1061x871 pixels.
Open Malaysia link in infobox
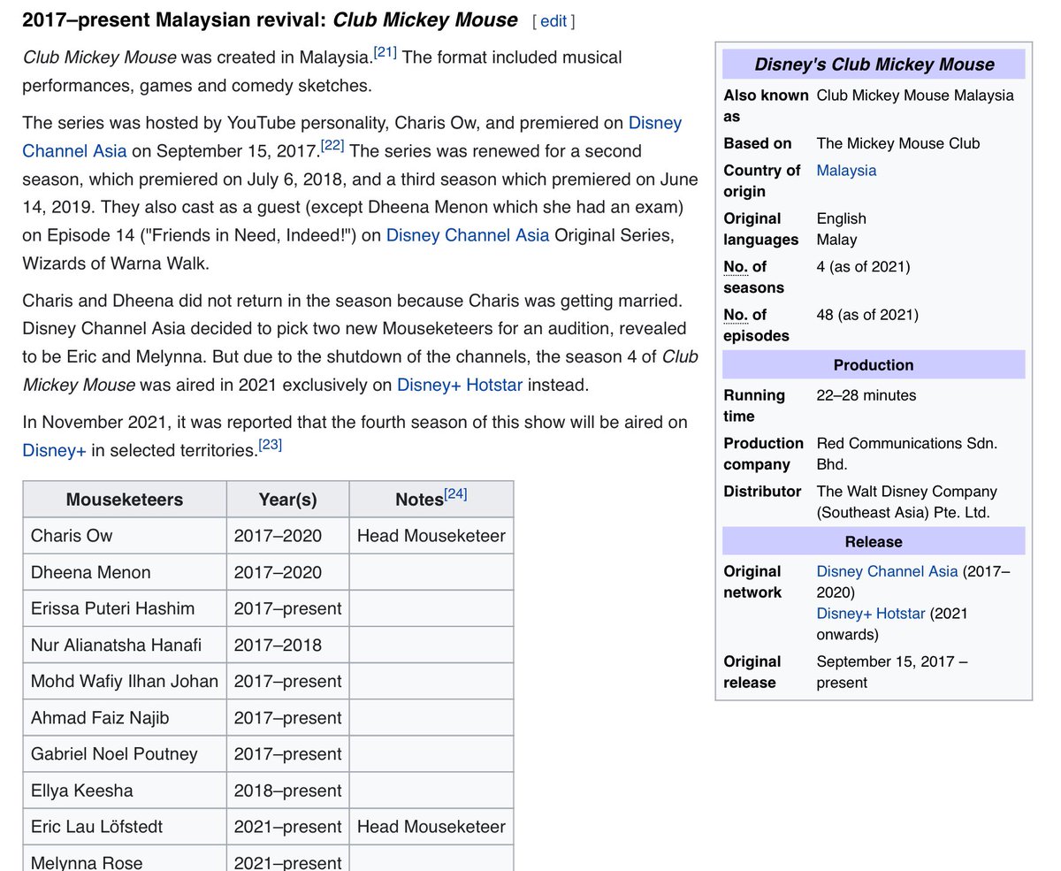pos(846,170)
